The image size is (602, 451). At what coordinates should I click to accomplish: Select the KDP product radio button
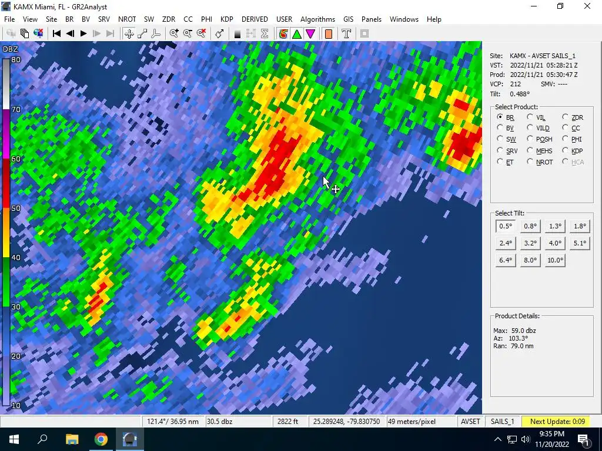(565, 150)
